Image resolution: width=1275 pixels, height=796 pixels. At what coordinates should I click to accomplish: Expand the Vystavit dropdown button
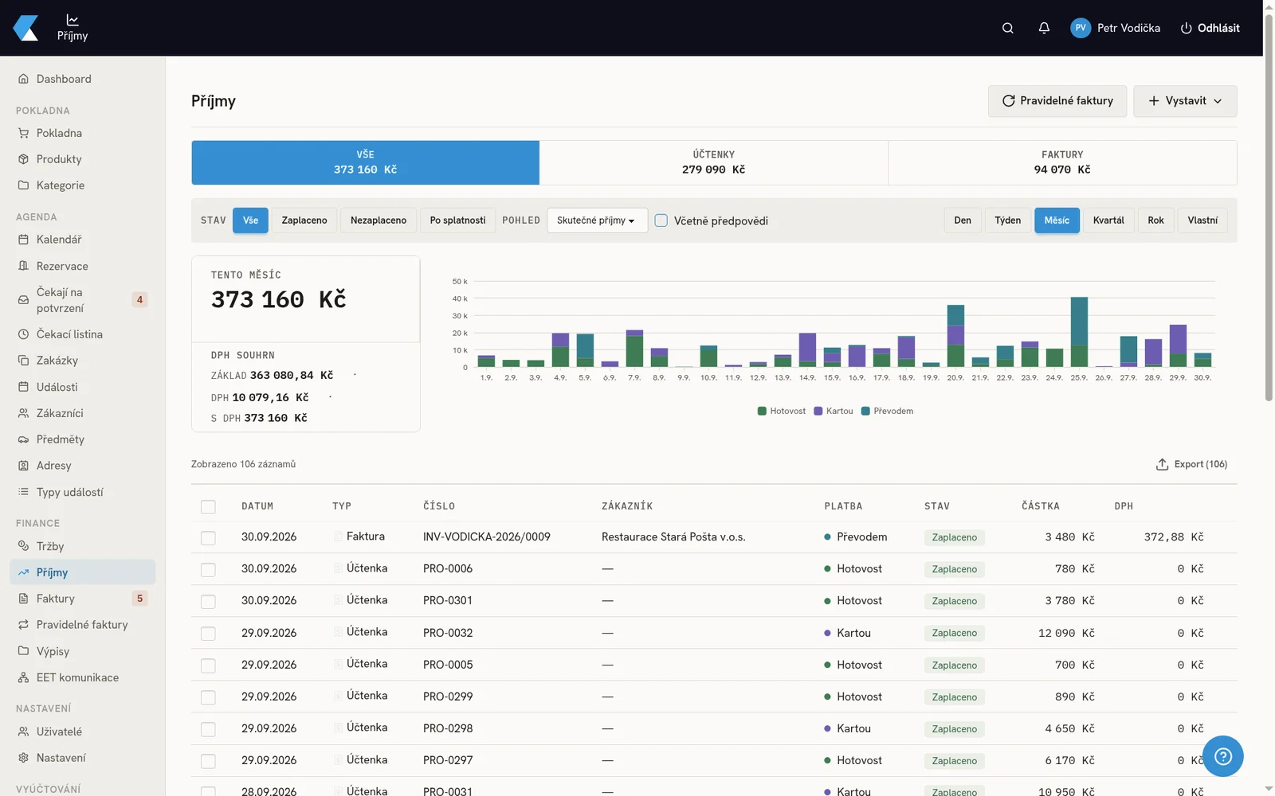1185,101
